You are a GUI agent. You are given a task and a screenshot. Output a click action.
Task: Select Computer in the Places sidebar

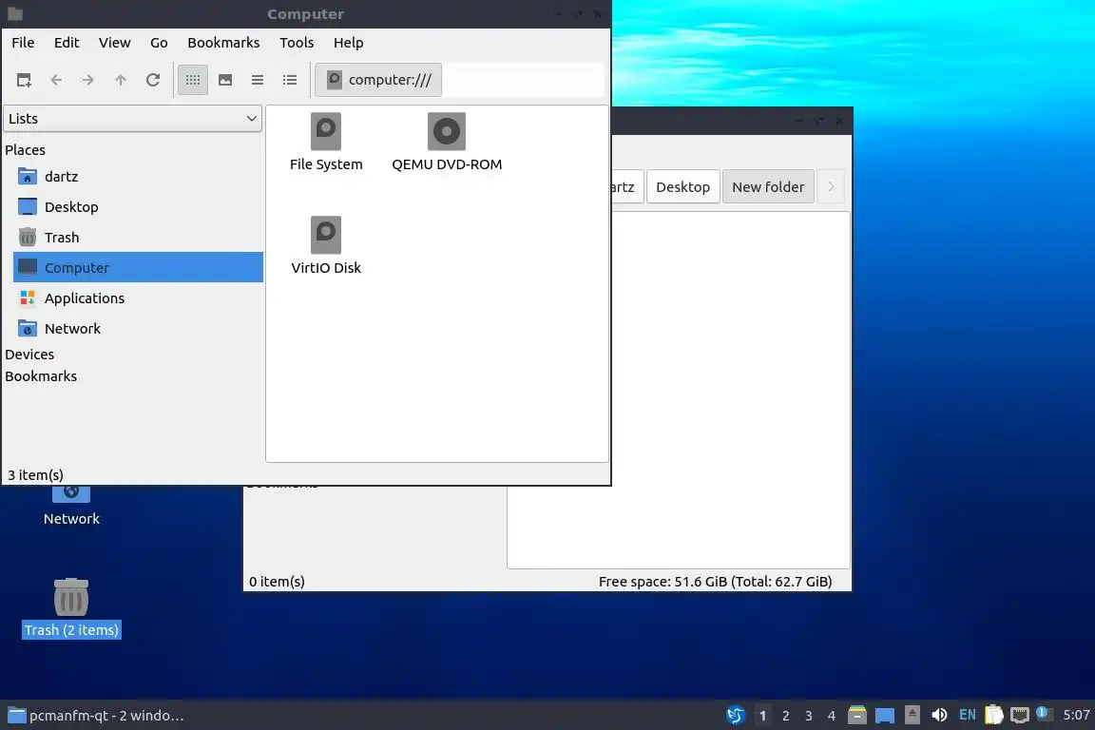click(138, 267)
